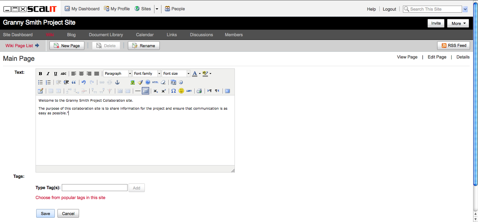Print the editor content

pyautogui.click(x=199, y=91)
